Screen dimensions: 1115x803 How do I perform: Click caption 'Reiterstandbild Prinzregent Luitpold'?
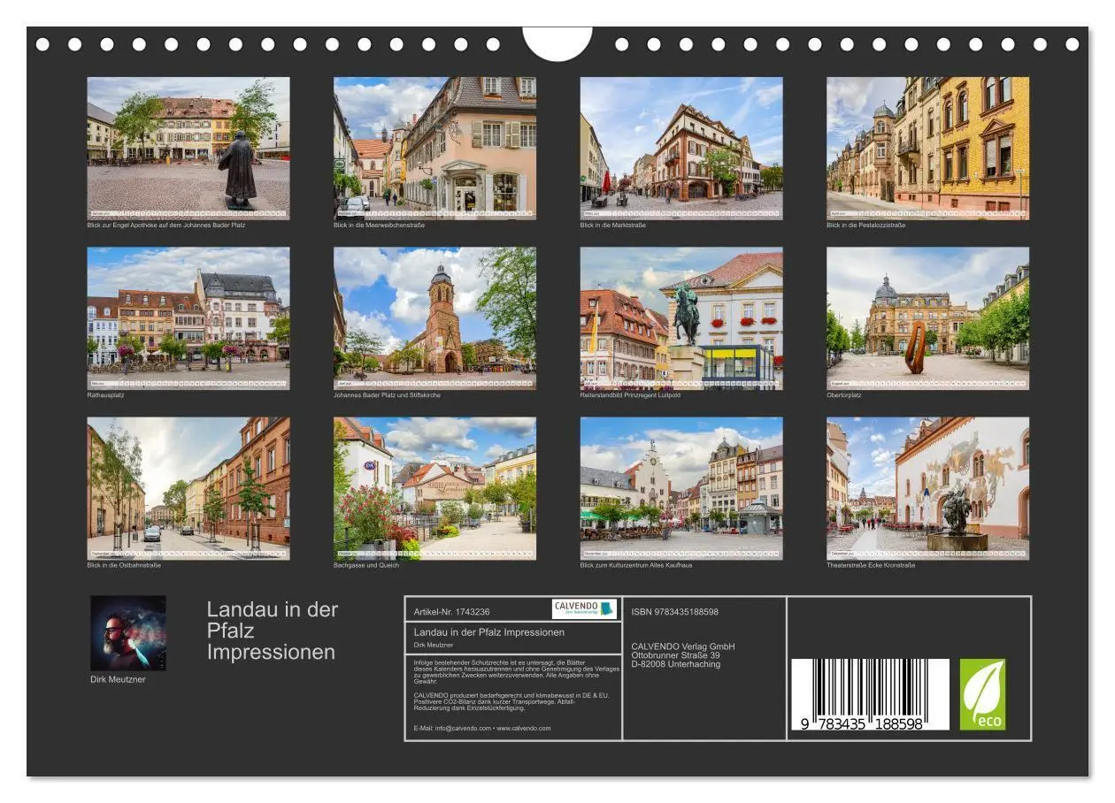coord(631,395)
